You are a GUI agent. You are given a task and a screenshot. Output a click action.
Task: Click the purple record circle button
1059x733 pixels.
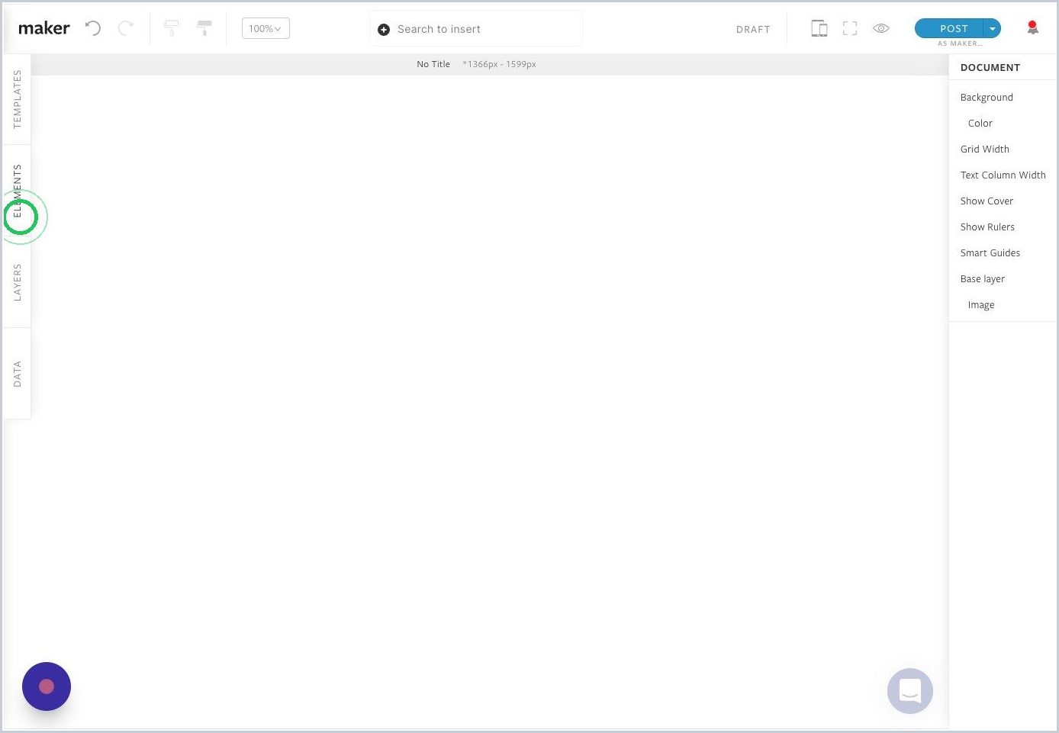coord(47,686)
